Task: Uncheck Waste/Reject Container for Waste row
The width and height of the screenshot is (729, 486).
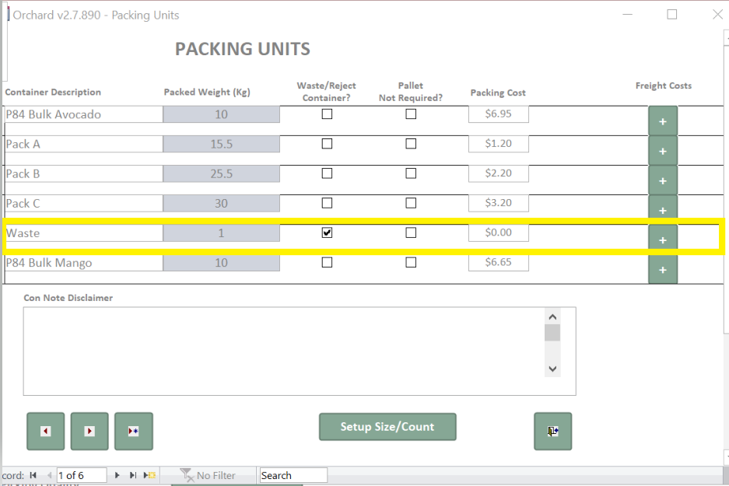Action: [x=327, y=233]
